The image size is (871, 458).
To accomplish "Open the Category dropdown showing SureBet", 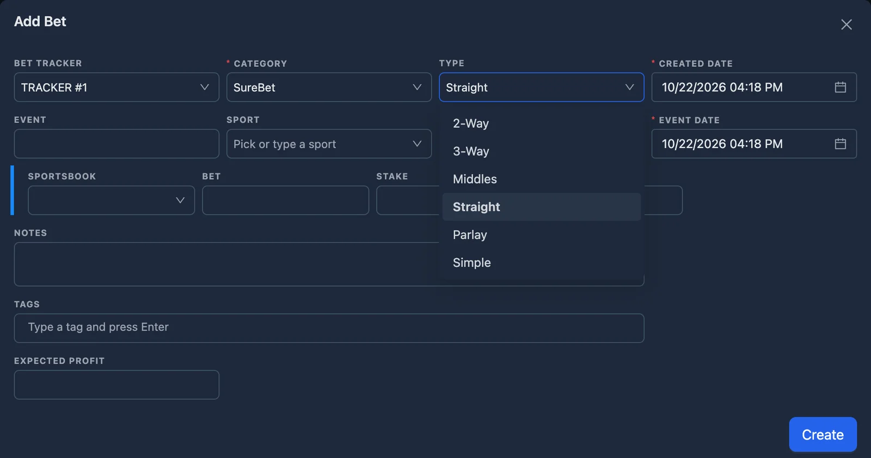I will click(x=329, y=87).
